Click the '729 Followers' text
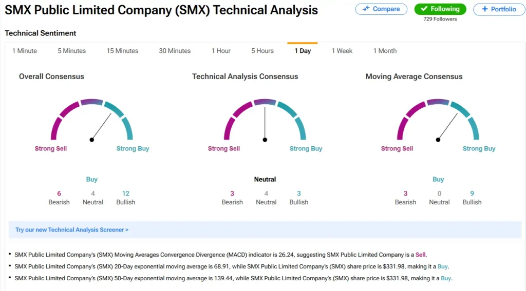526x291 pixels. tap(440, 19)
